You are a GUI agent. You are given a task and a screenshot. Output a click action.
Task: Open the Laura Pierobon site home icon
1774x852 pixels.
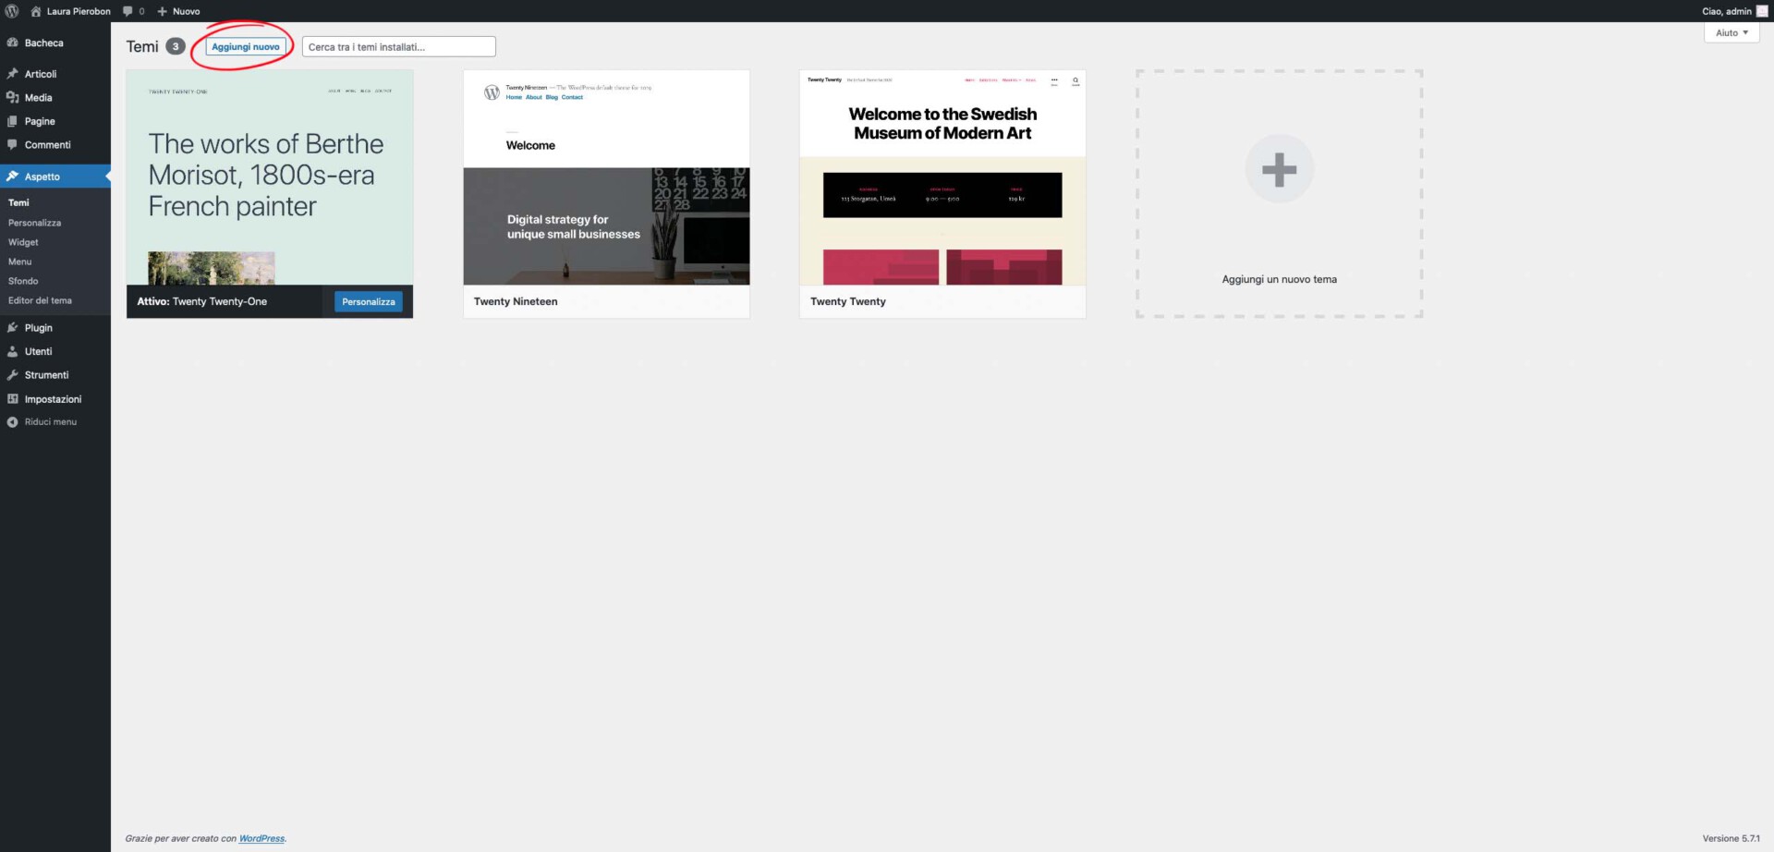coord(36,11)
